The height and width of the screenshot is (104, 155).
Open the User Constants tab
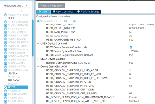63,11
